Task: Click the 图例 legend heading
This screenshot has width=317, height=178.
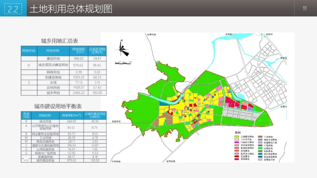Action: pos(238,132)
